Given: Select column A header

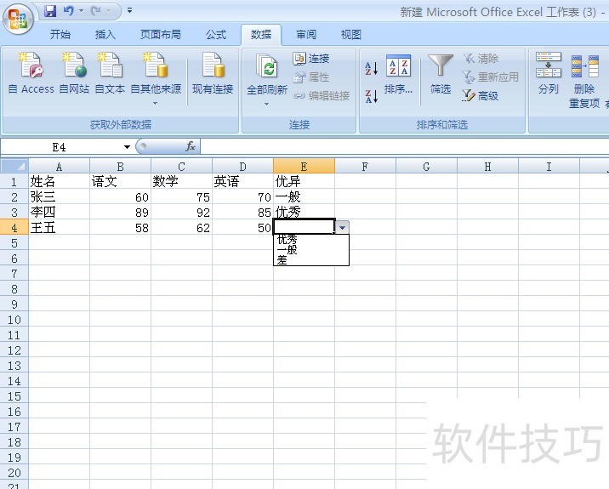Looking at the screenshot, I should pos(59,167).
